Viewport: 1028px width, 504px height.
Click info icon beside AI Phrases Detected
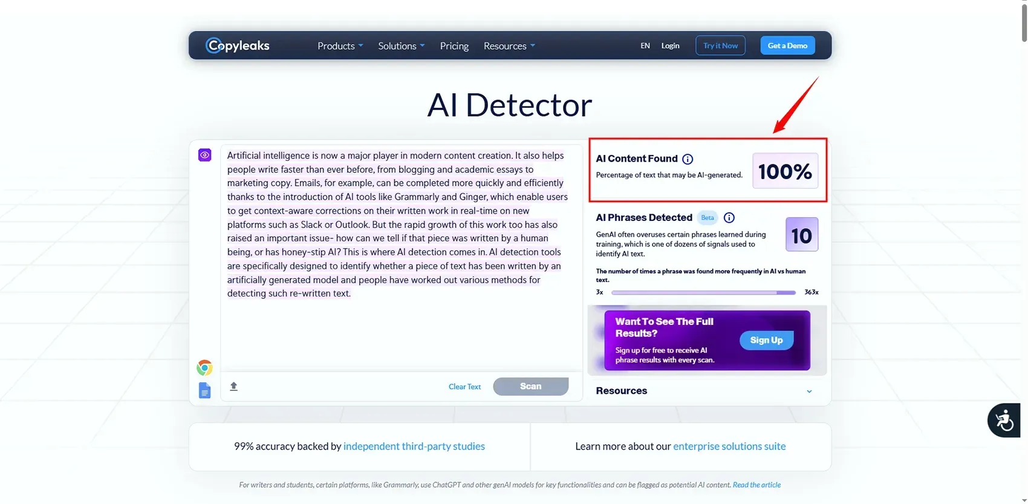coord(729,218)
